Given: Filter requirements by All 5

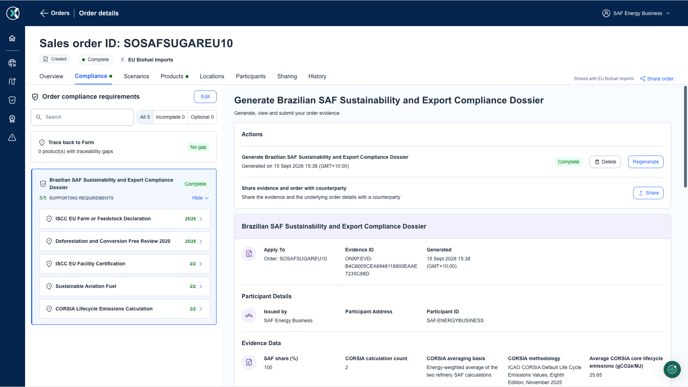Looking at the screenshot, I should pos(145,117).
